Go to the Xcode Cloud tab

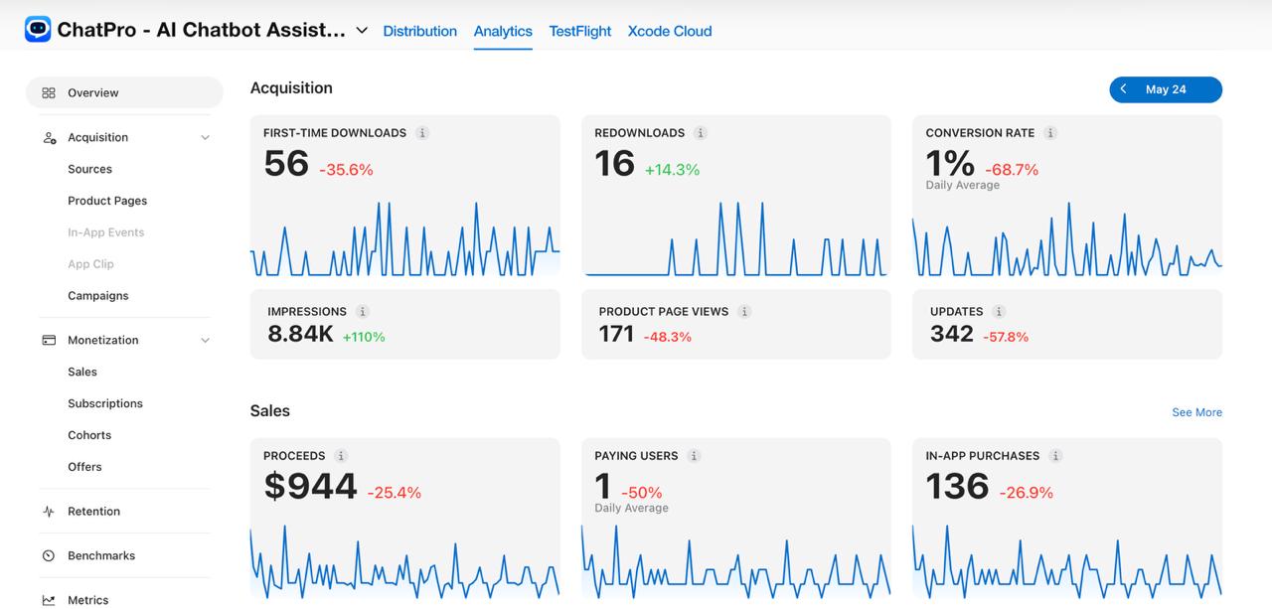click(670, 31)
